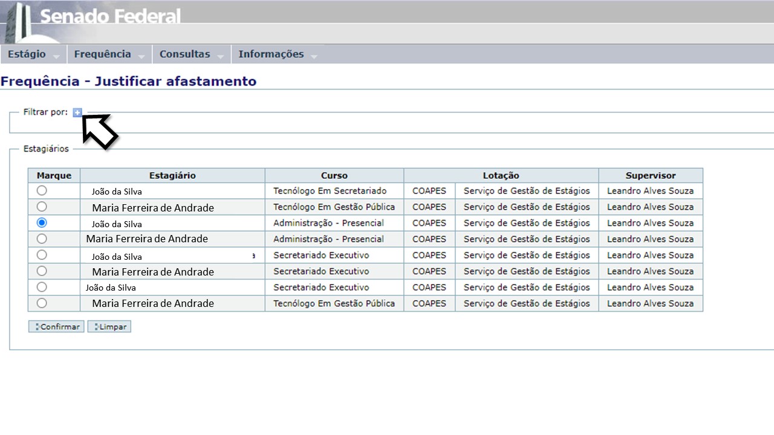Expand the Filtrar por plus icon
Screen dimensions: 774x435
[77, 112]
